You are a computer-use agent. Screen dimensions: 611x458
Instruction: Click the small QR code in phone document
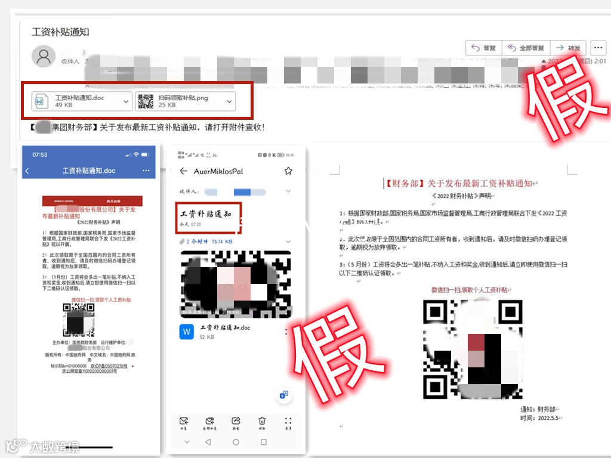point(79,320)
